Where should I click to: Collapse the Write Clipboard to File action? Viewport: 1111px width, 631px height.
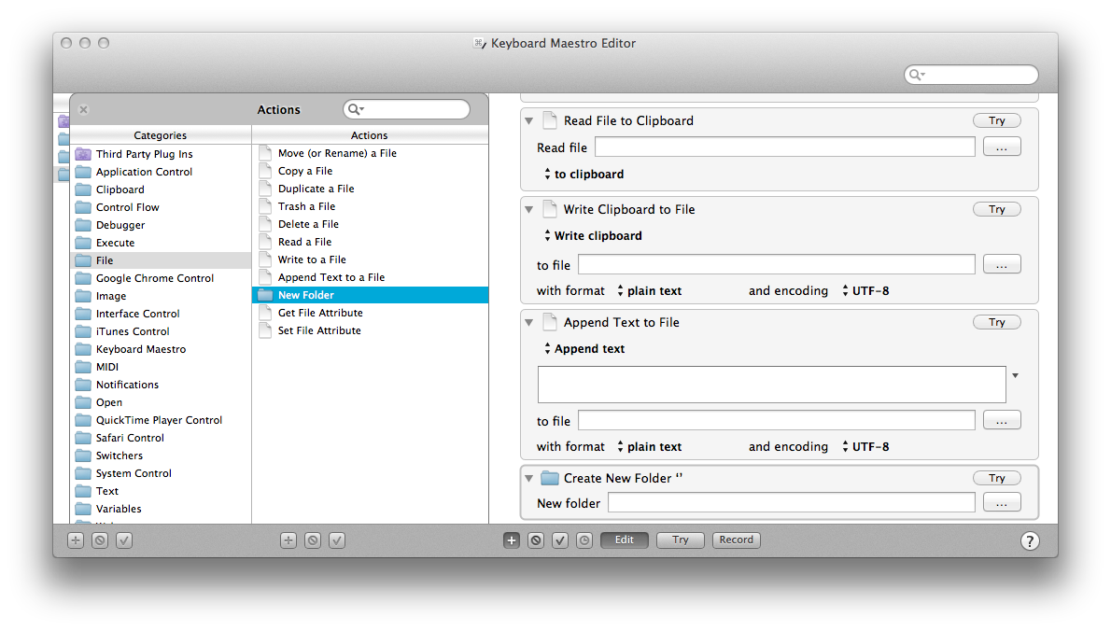[x=528, y=210]
